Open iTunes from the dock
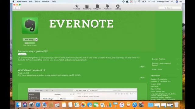The width and height of the screenshot is (195, 109). (122, 105)
